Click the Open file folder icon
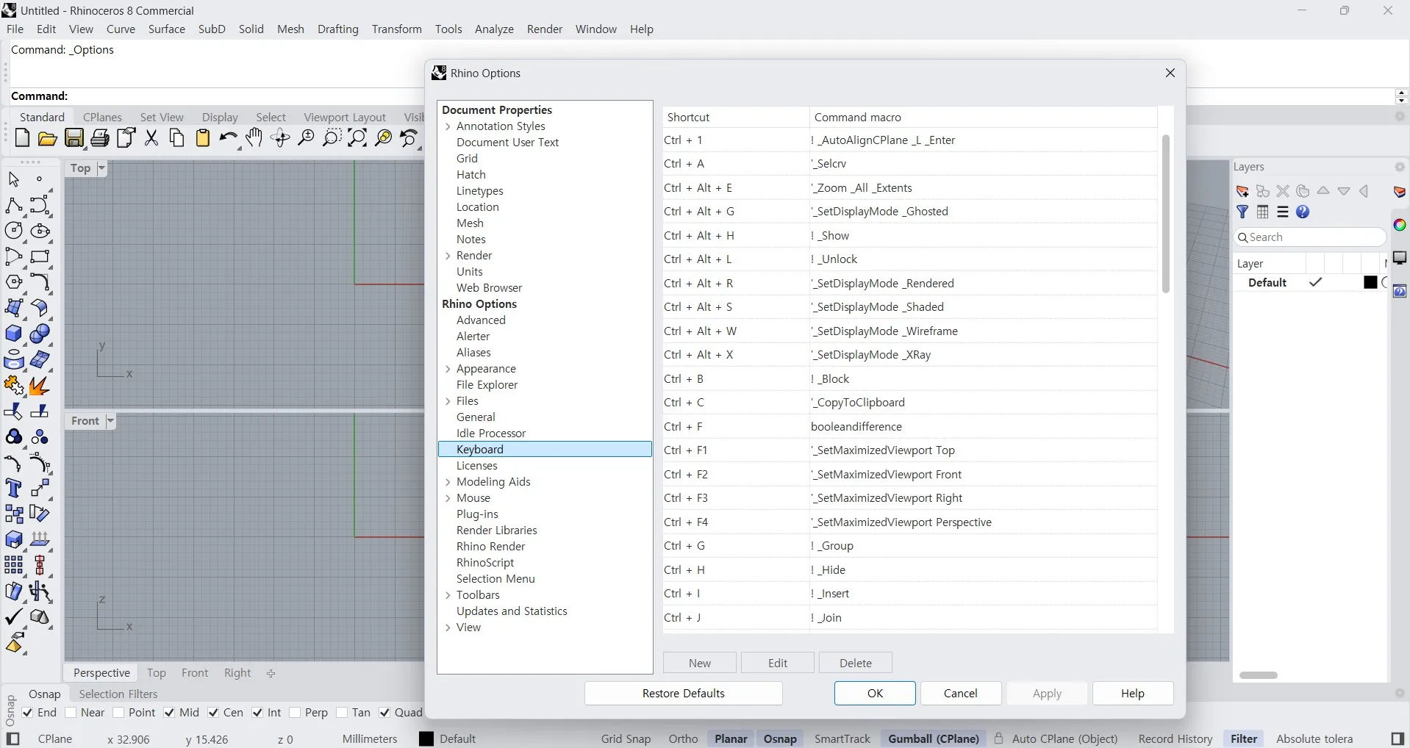 [x=48, y=138]
